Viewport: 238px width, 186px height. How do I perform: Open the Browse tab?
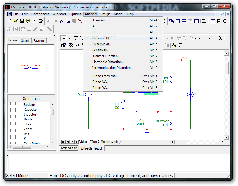13,40
